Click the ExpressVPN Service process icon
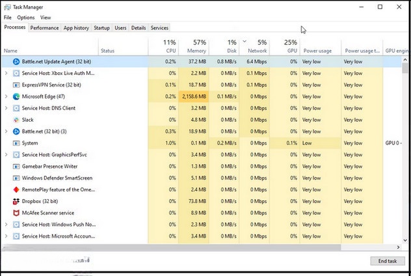The image size is (411, 276). click(x=16, y=85)
